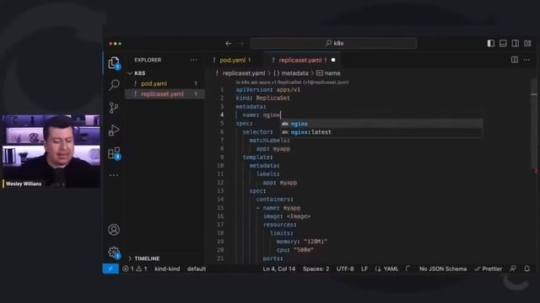The width and height of the screenshot is (540, 303).
Task: Click 'matchLabels:' on line 7
Action: point(270,141)
